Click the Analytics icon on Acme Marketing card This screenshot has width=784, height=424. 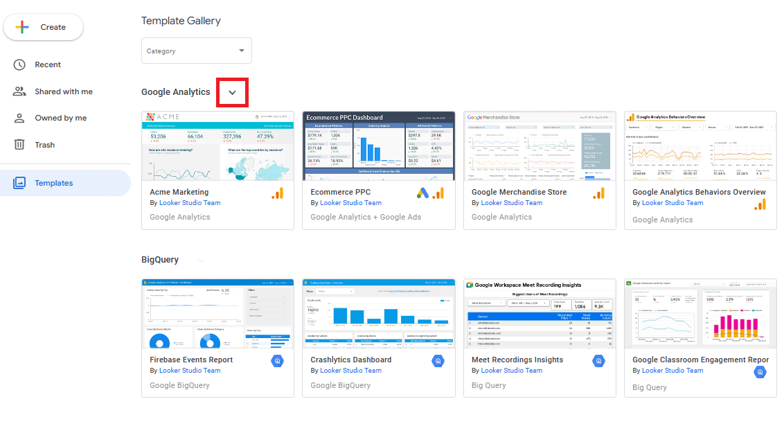(278, 193)
